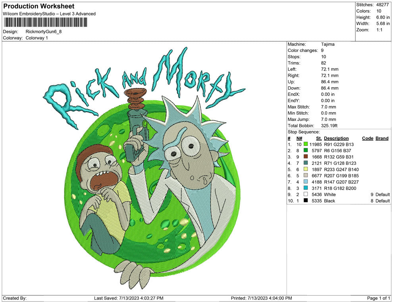Click the barcode under the worksheet title
393x302 pixels.
pyautogui.click(x=45, y=23)
